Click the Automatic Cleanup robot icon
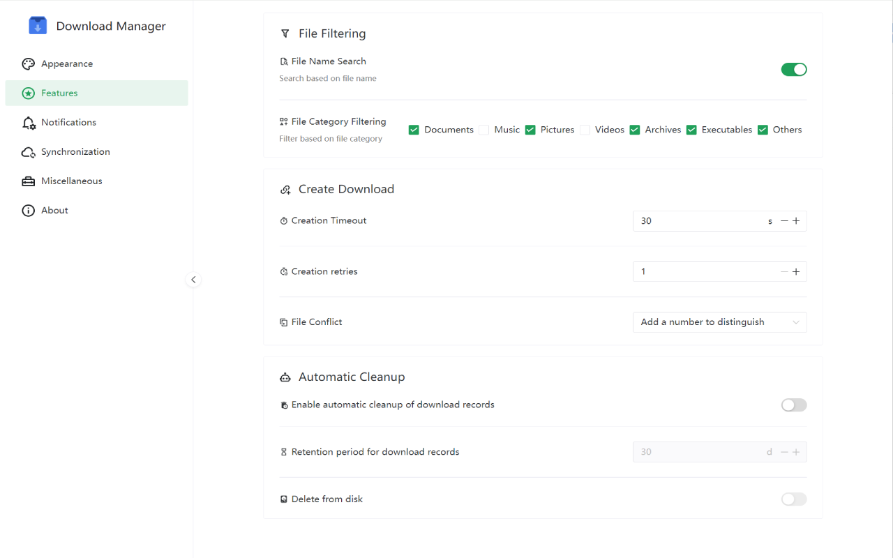893x558 pixels. click(285, 377)
